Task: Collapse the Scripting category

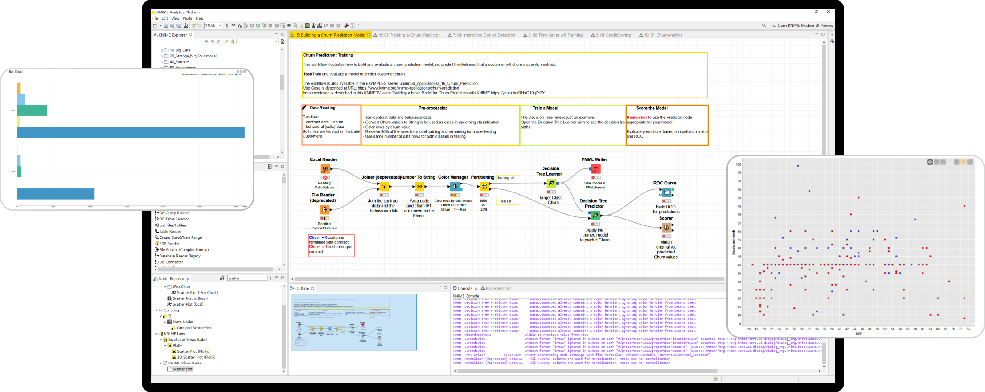Action: point(156,310)
